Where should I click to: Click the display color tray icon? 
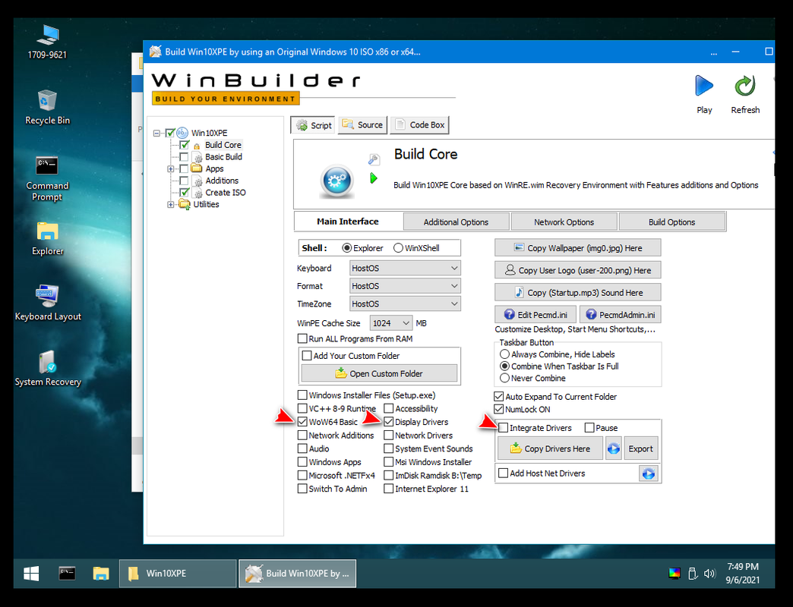pos(675,573)
